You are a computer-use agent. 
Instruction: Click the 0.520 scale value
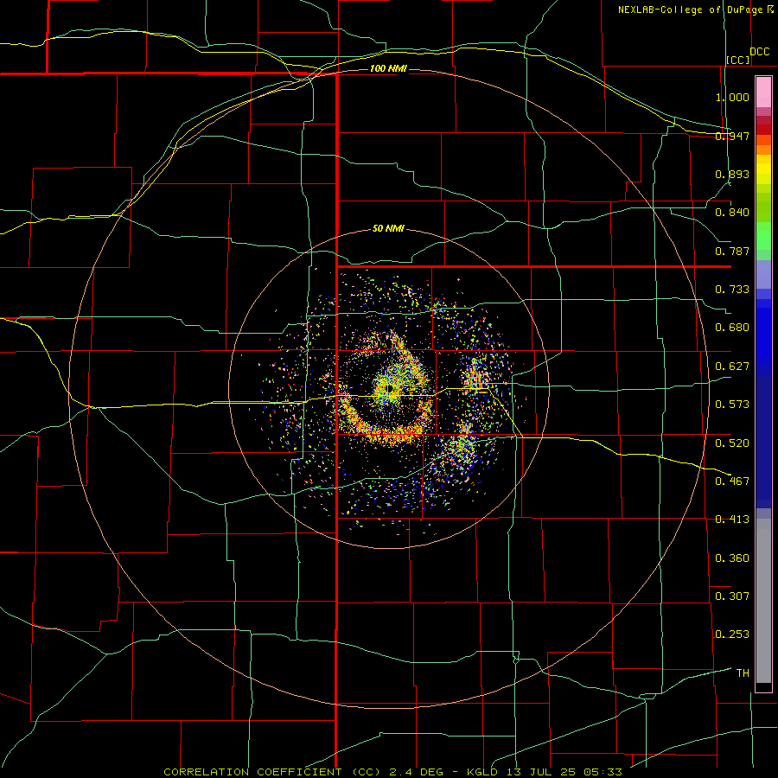pos(732,443)
